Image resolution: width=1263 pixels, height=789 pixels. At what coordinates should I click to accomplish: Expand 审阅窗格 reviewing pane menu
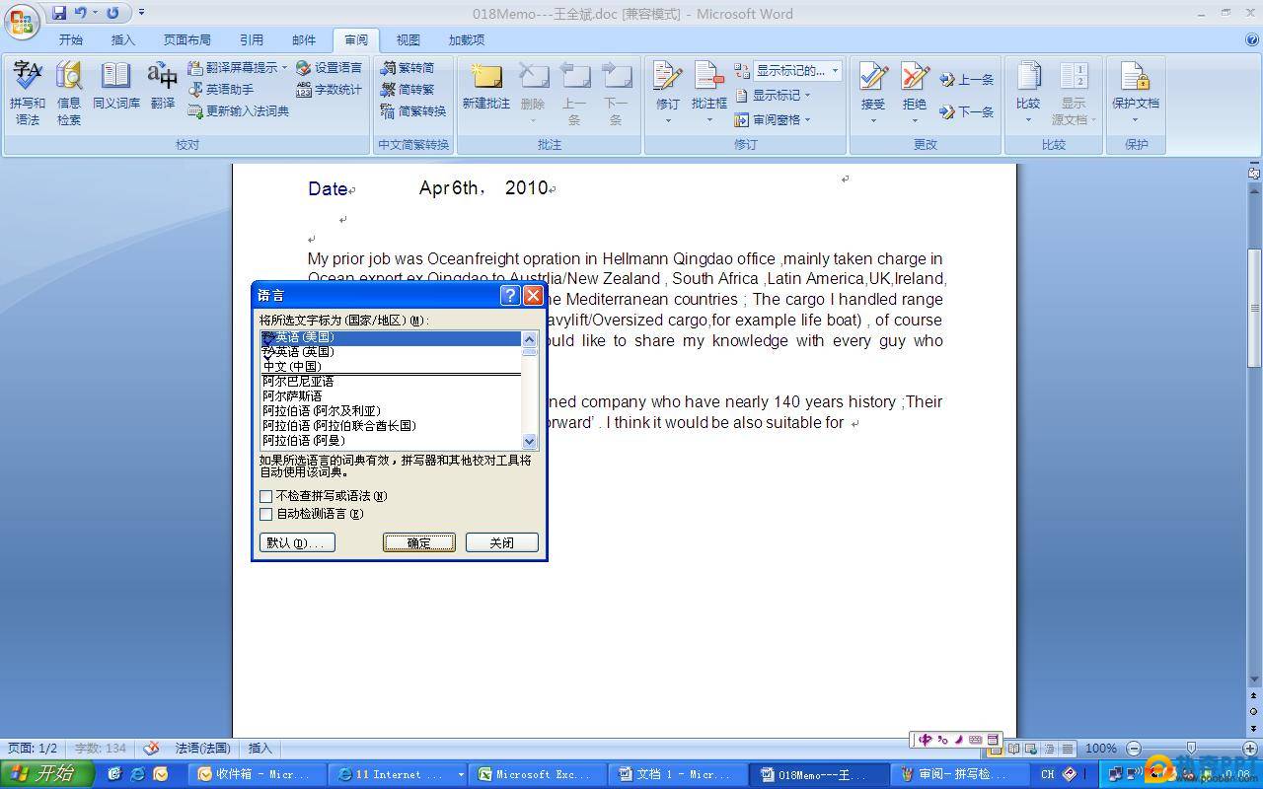(x=774, y=120)
